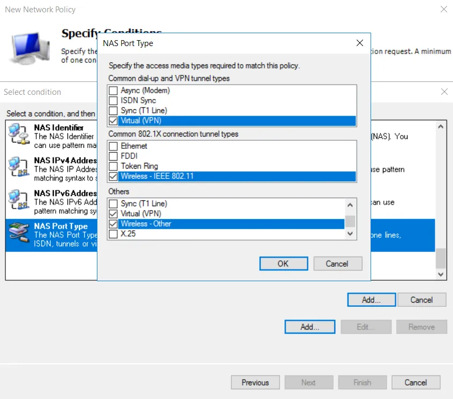
Task: Enable Token Ring connection type
Action: tap(113, 165)
